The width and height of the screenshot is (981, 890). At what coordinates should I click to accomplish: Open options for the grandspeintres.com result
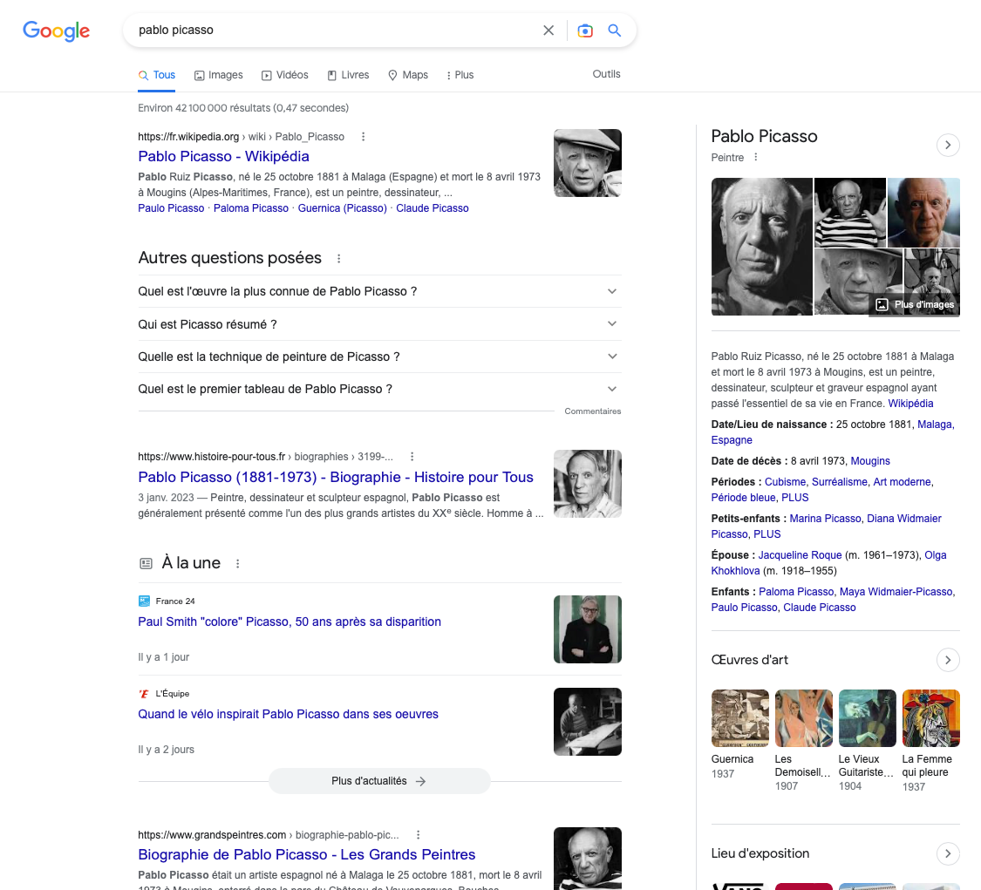pyautogui.click(x=418, y=835)
